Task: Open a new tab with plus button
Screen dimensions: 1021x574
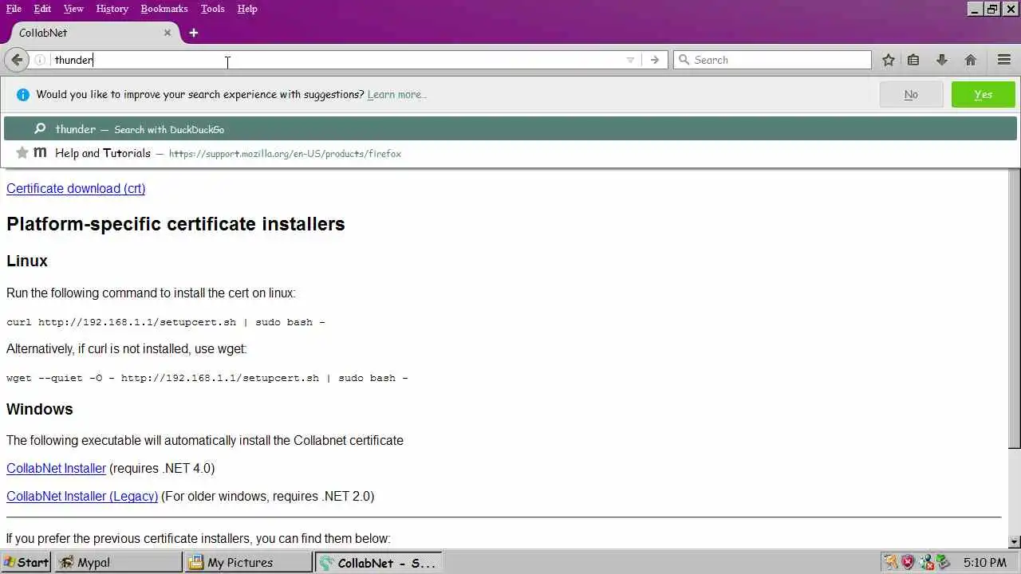Action: 193,33
